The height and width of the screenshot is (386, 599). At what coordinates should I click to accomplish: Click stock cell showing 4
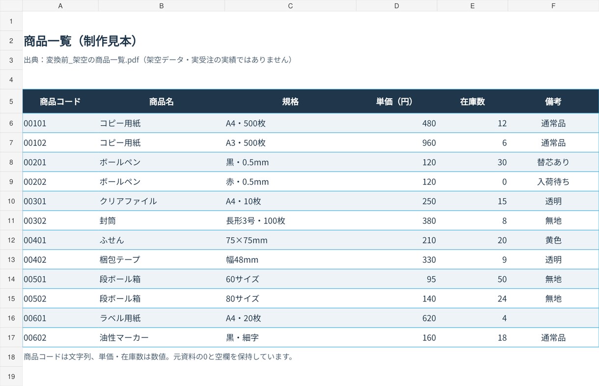[x=472, y=318]
